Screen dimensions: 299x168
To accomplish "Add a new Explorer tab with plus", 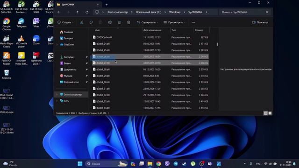I will [107, 4].
